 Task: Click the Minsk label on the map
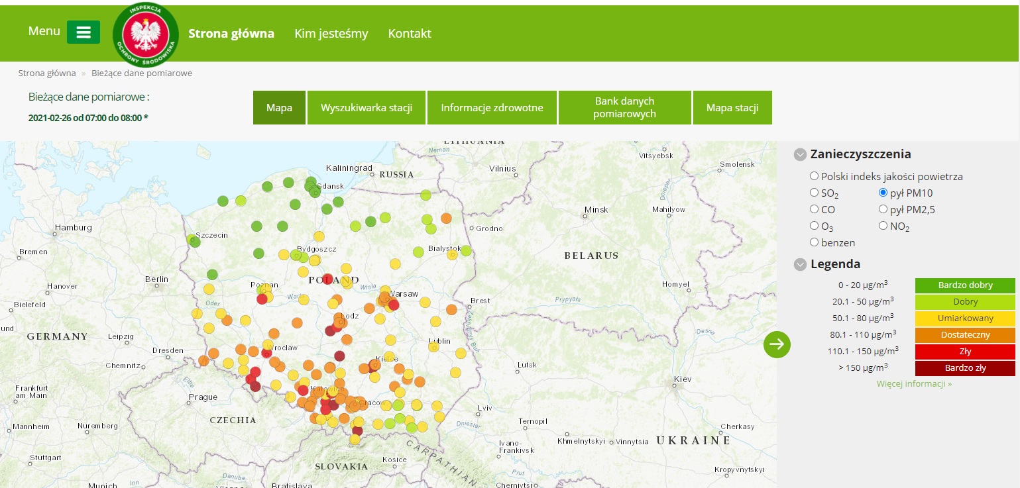[x=596, y=210]
